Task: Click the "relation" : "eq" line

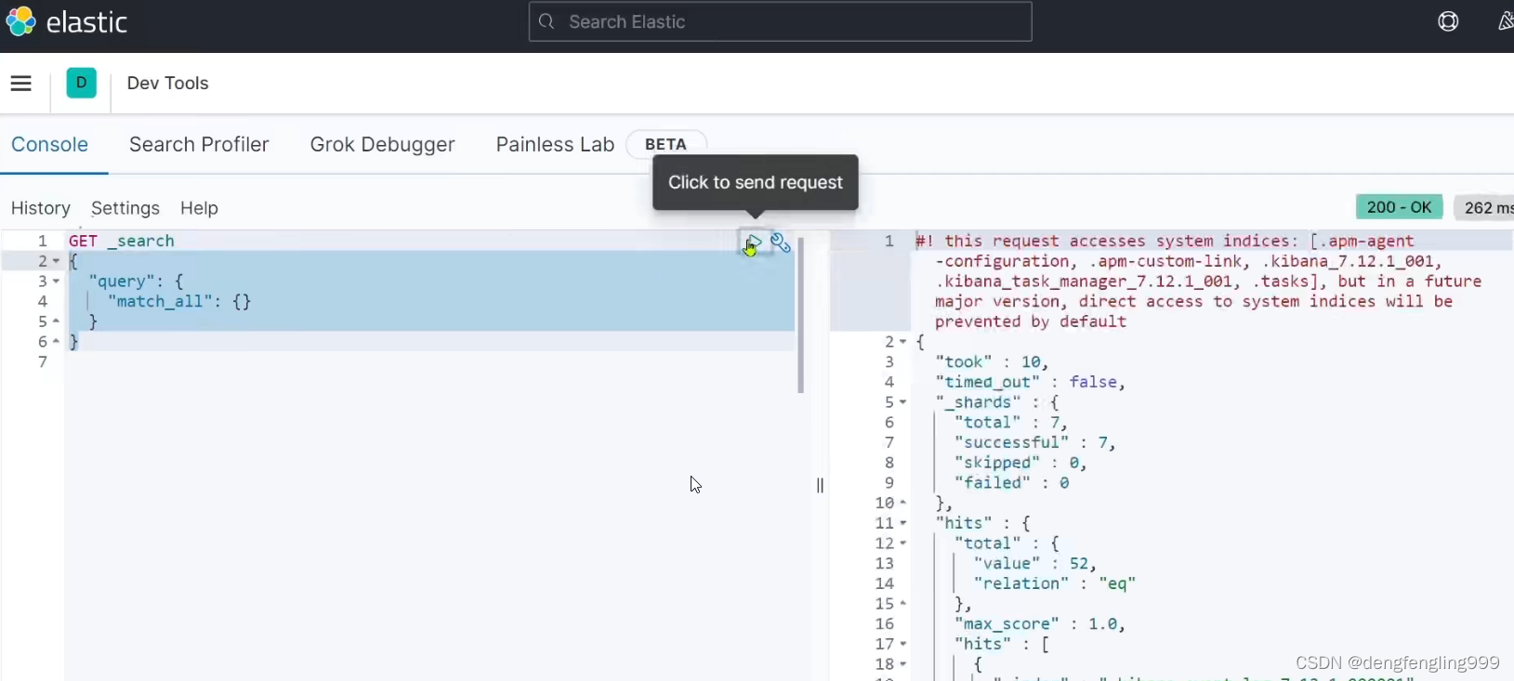Action: tap(1054, 583)
